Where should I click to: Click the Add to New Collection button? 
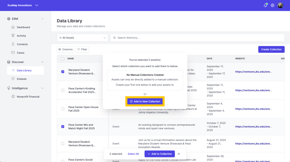coord(145,102)
